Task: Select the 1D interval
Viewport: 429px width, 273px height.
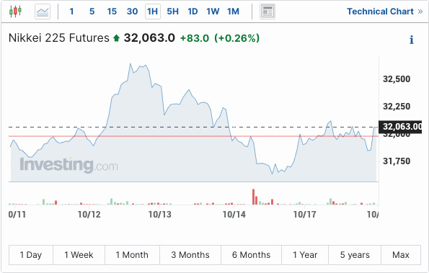Action: coord(193,12)
